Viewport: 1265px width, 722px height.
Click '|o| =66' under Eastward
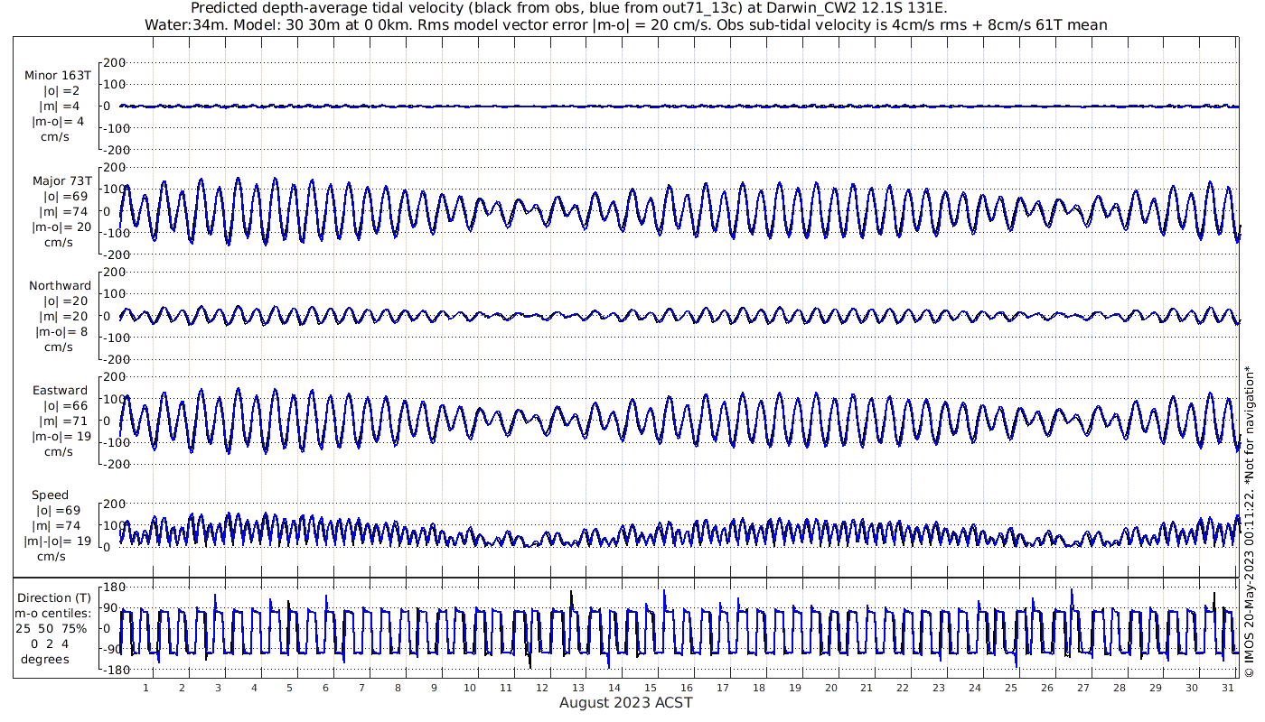coord(66,406)
